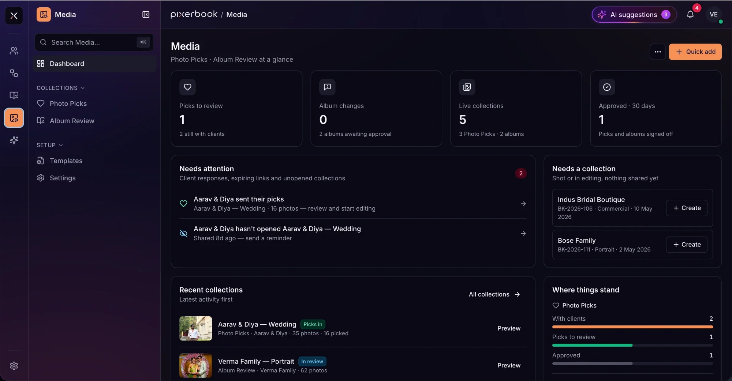Click 'Aarav & Diya — Wedding' collection title
This screenshot has width=732, height=381.
point(257,324)
